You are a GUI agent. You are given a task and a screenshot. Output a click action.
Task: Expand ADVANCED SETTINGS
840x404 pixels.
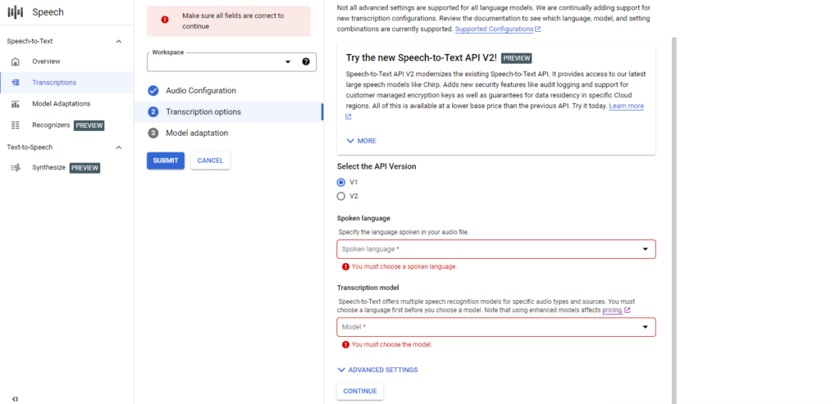pos(377,370)
